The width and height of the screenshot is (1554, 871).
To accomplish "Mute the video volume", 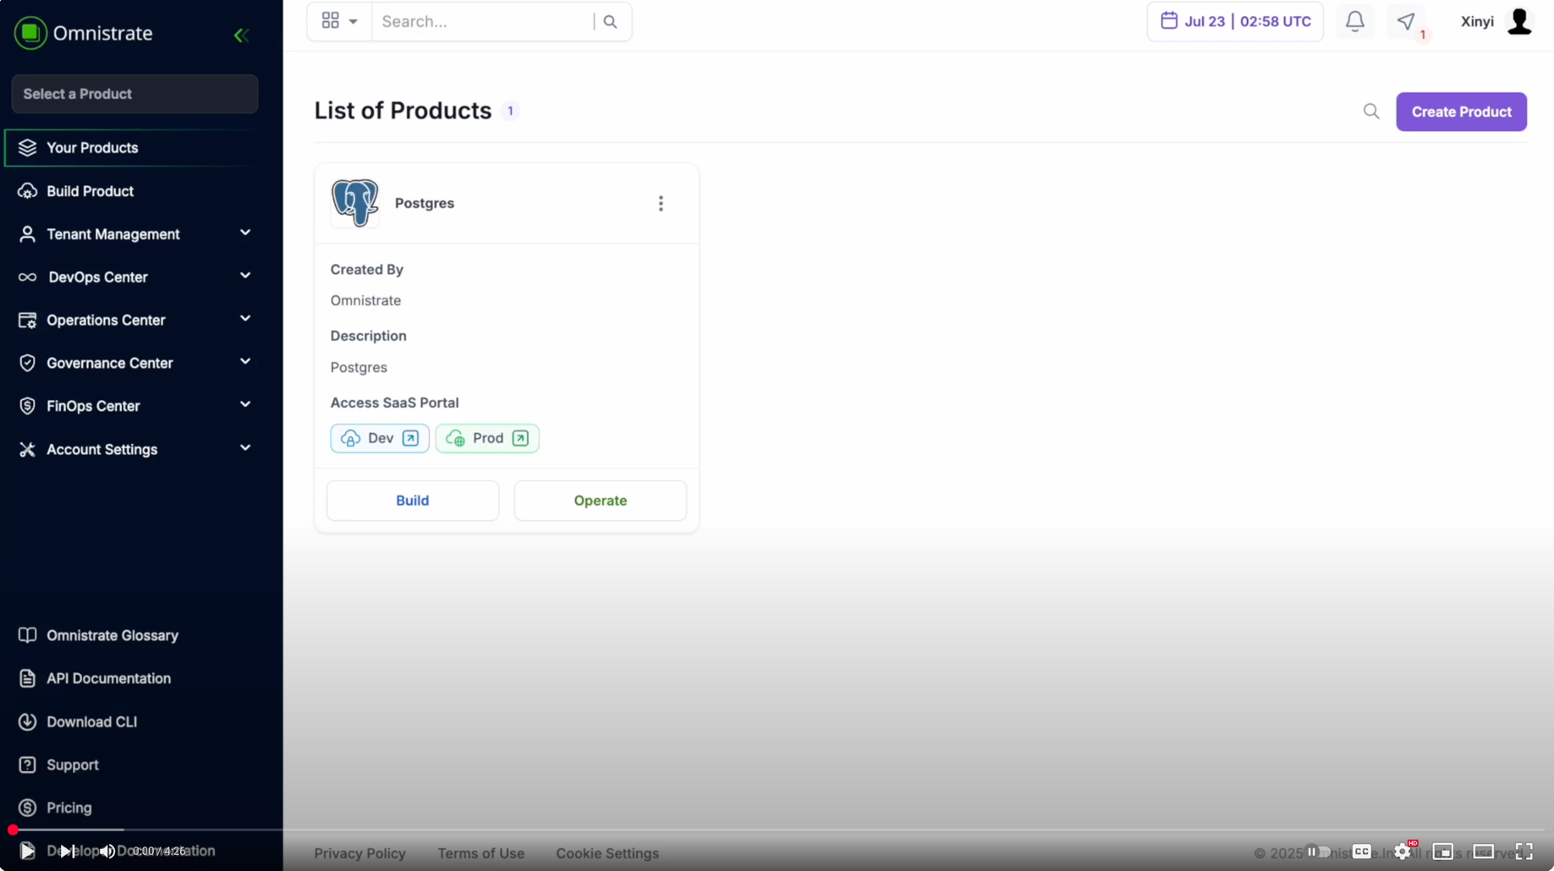I will (107, 851).
